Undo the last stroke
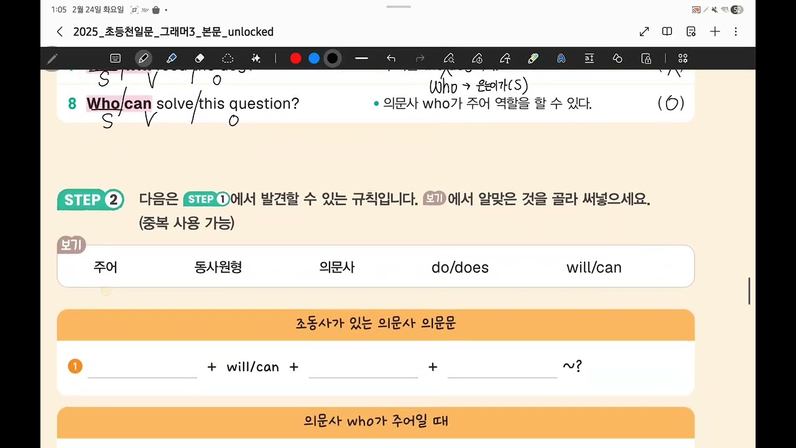Viewport: 796px width, 448px height. pos(391,58)
